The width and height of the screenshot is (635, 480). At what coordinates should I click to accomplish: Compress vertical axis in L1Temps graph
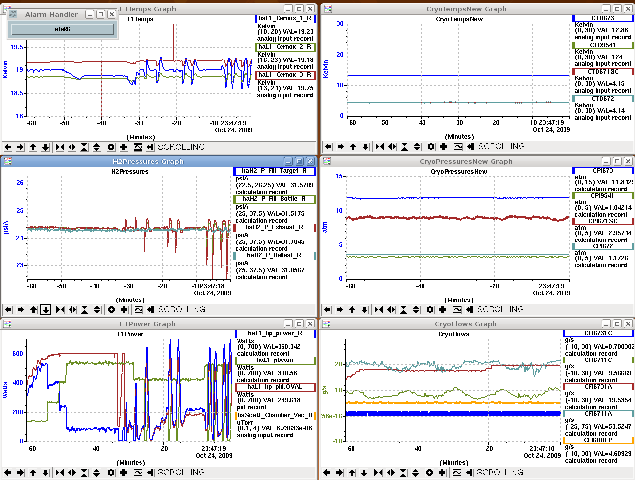[84, 147]
